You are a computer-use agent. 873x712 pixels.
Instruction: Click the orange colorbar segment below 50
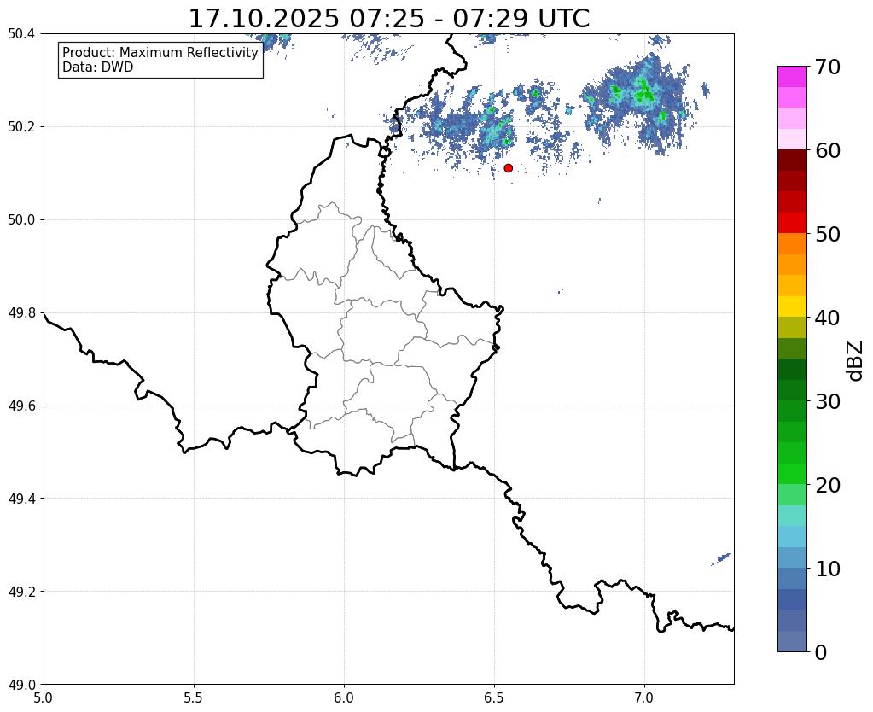[792, 244]
